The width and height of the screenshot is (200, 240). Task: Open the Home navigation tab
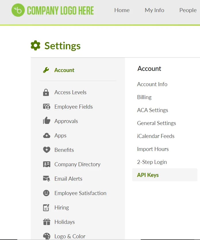(122, 10)
